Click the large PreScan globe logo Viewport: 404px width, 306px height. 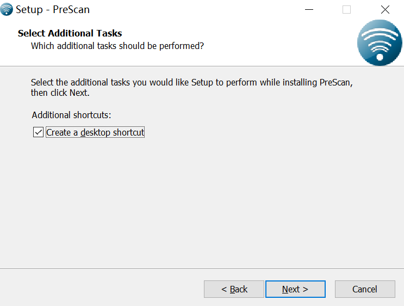coord(380,42)
